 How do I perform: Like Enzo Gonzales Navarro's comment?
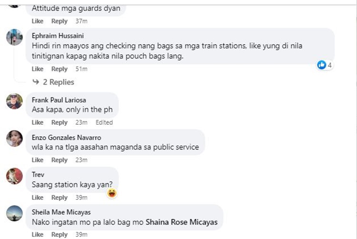click(38, 160)
